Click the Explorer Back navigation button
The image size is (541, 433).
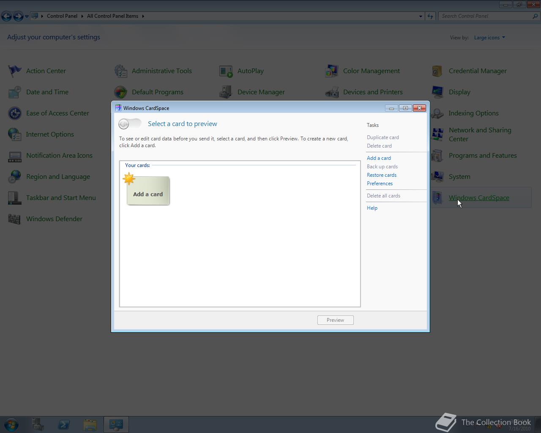[x=6, y=16]
